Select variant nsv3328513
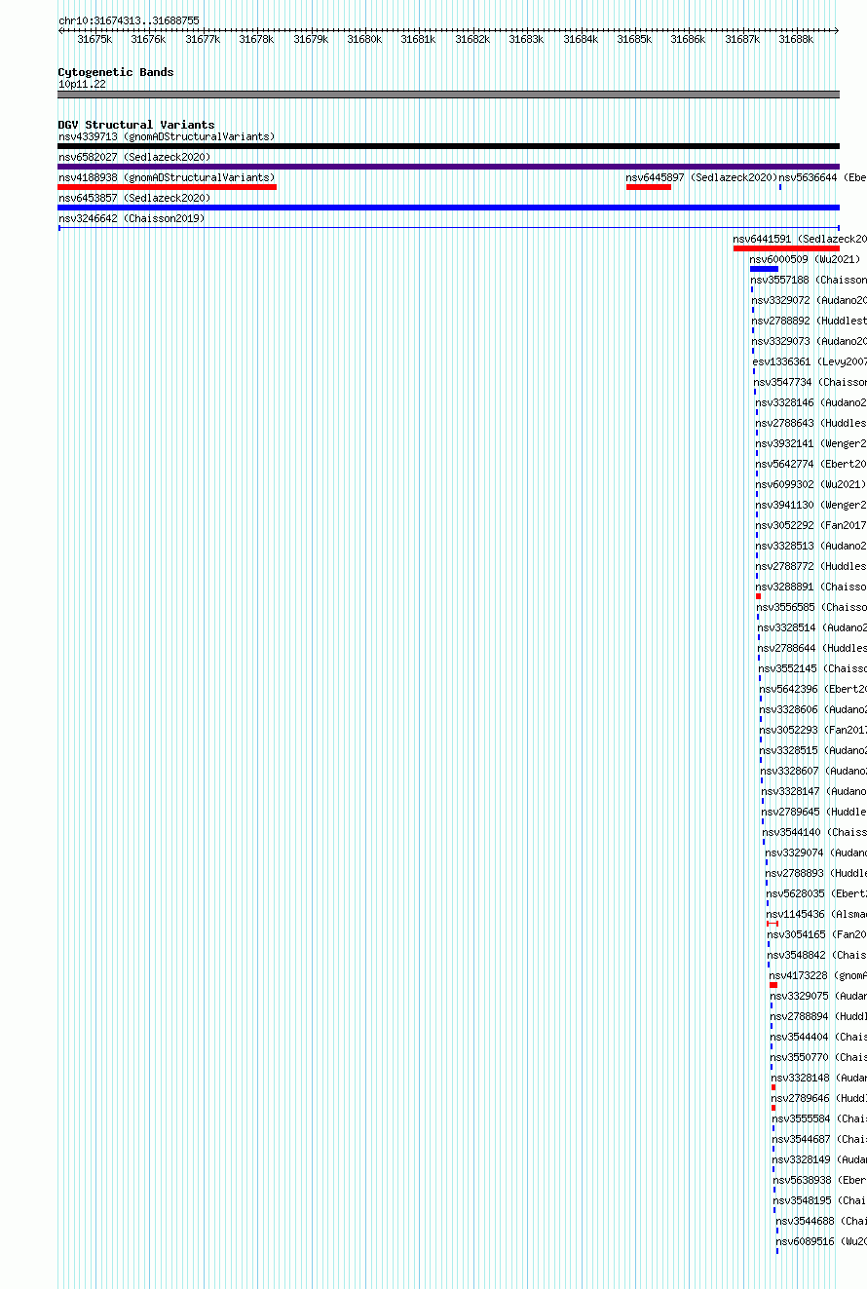Viewport: 867px width, 1289px height. point(811,546)
